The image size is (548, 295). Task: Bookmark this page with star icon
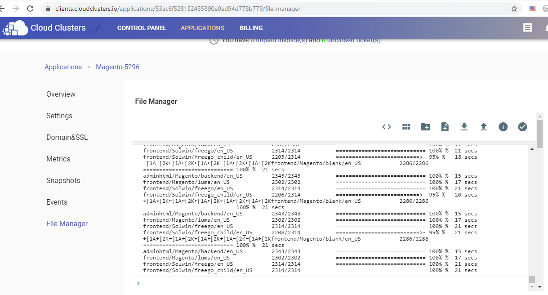pos(514,9)
